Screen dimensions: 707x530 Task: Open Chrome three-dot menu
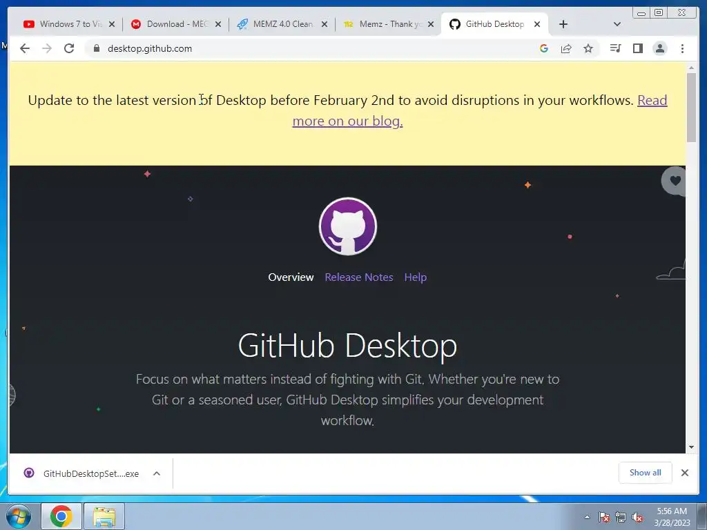682,48
